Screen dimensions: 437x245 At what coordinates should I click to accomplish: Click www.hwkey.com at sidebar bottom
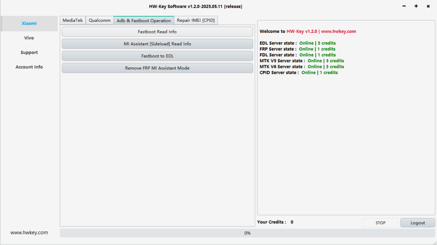[x=29, y=233]
